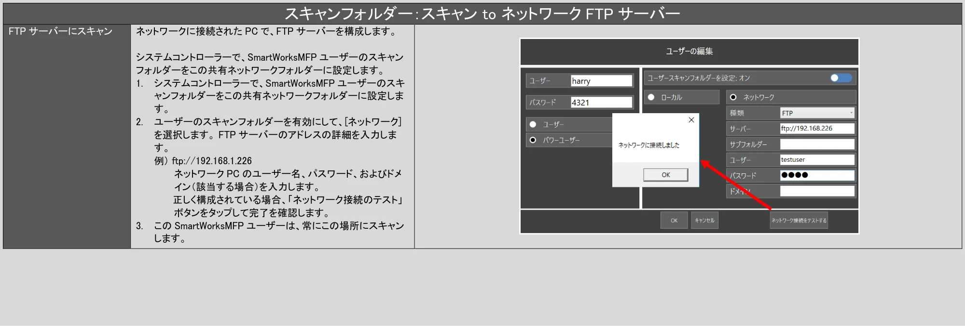Select the ネットワーク radio option
965x326 pixels.
(x=733, y=97)
